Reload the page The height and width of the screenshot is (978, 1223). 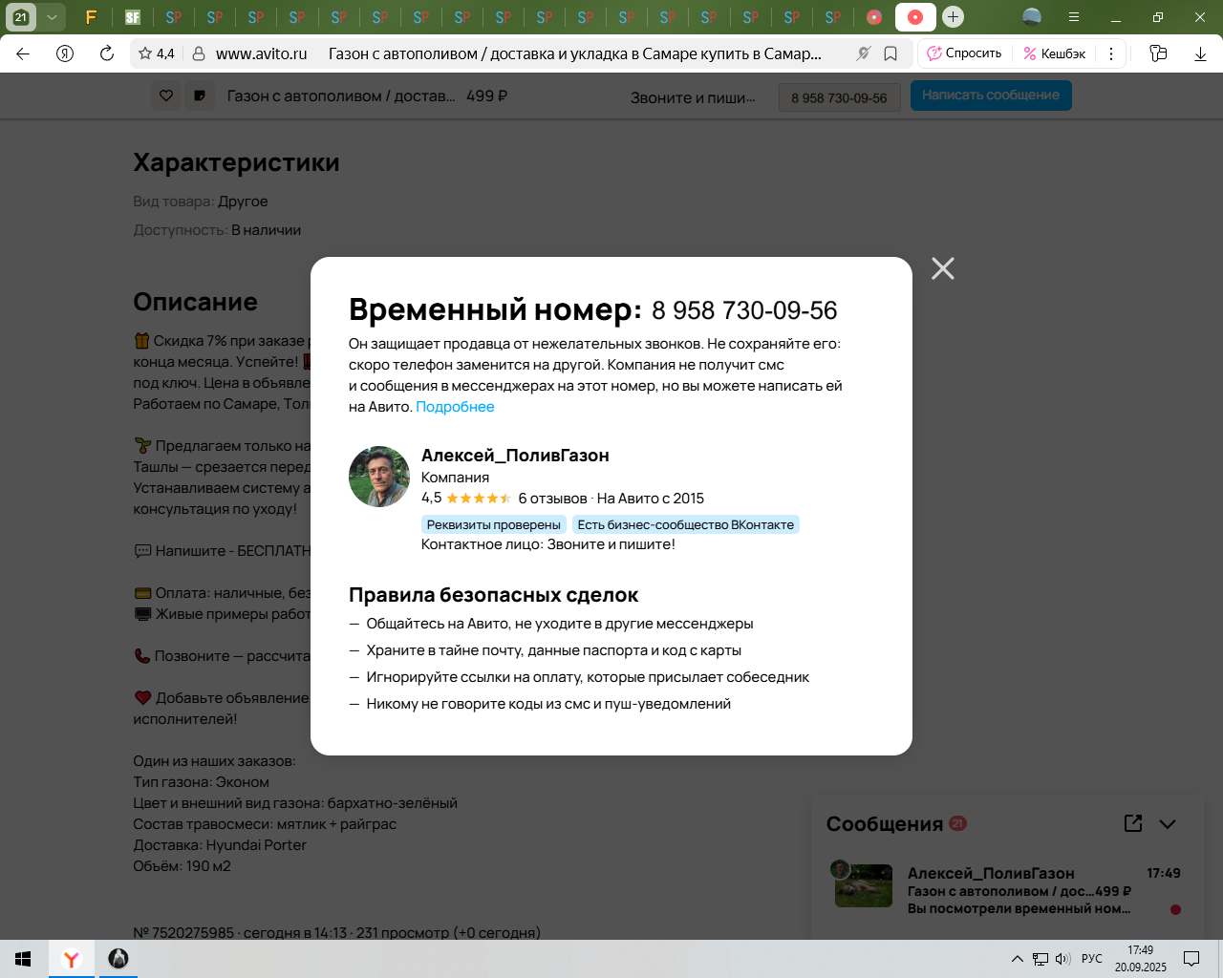[107, 53]
